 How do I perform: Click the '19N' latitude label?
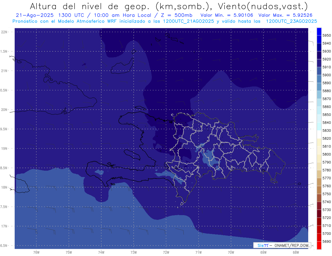[x=5, y=149]
